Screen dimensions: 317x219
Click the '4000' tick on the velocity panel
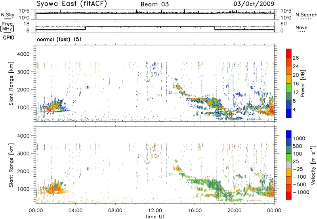pos(23,136)
